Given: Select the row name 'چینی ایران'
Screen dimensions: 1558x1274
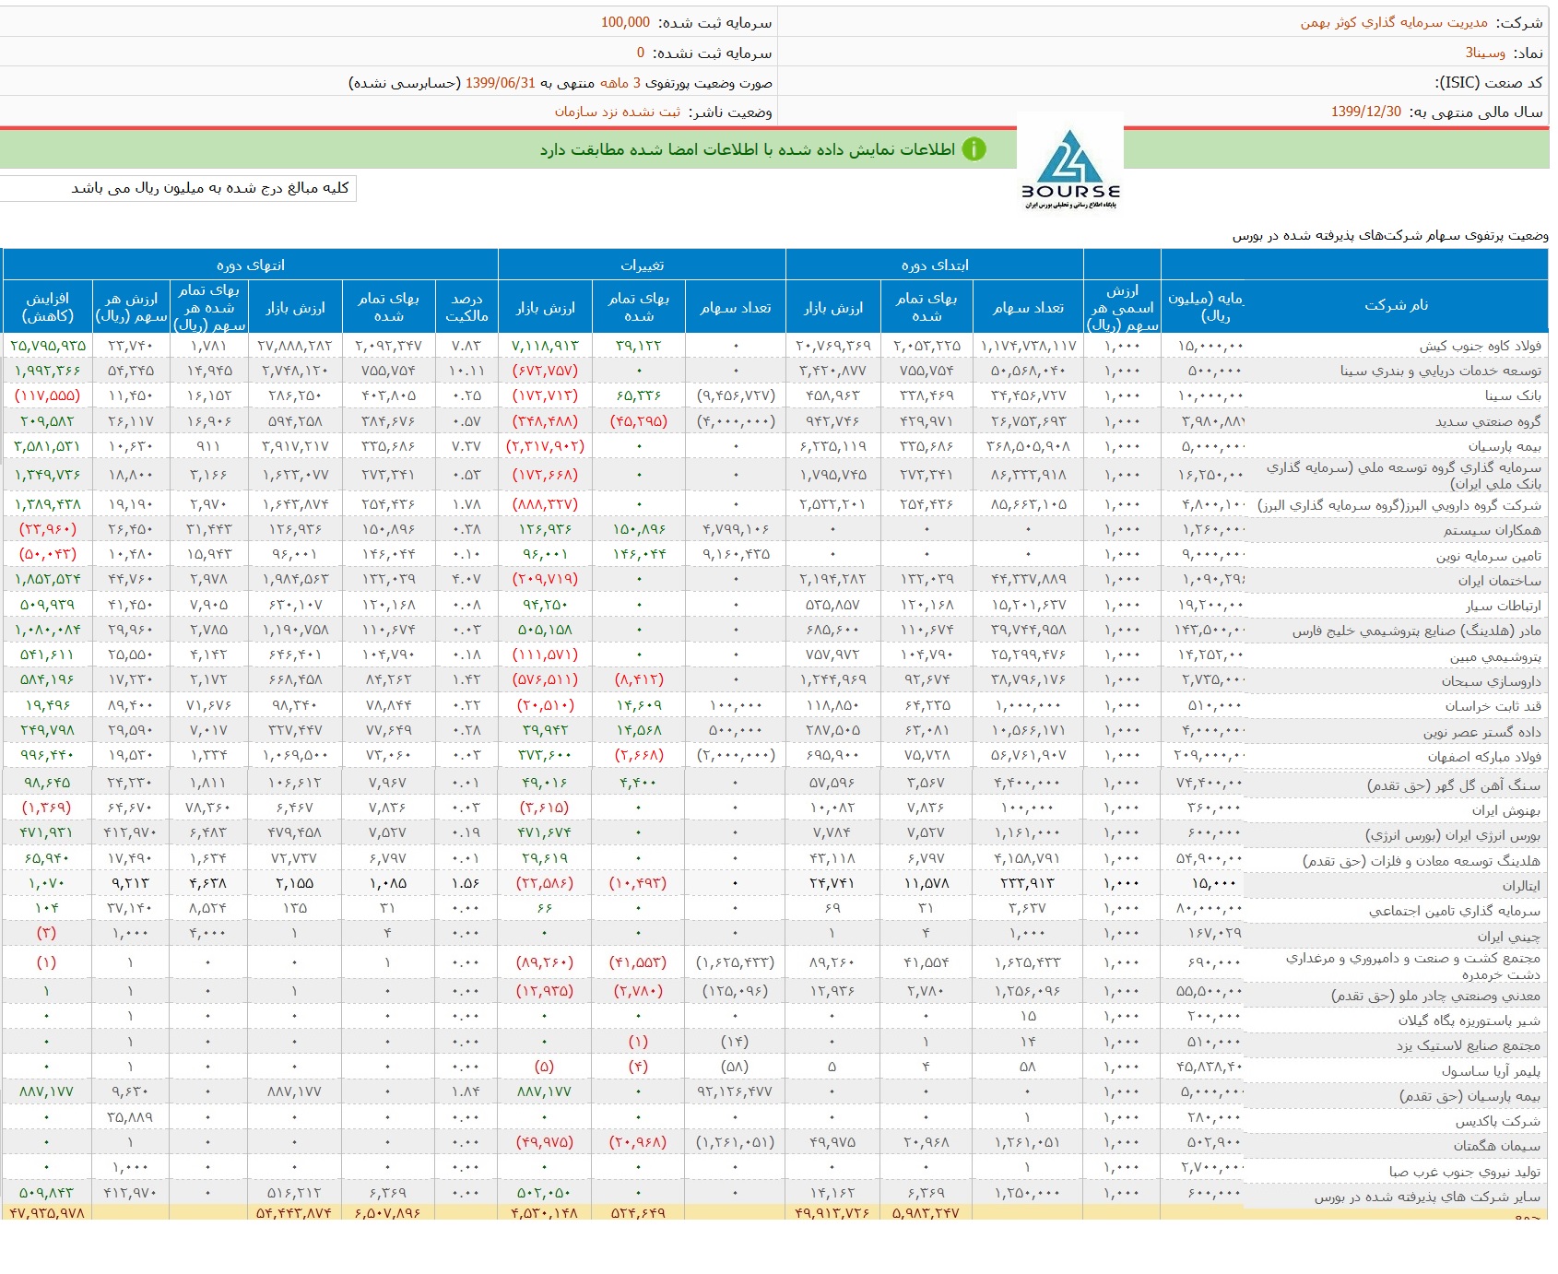Looking at the screenshot, I should click(x=1508, y=937).
